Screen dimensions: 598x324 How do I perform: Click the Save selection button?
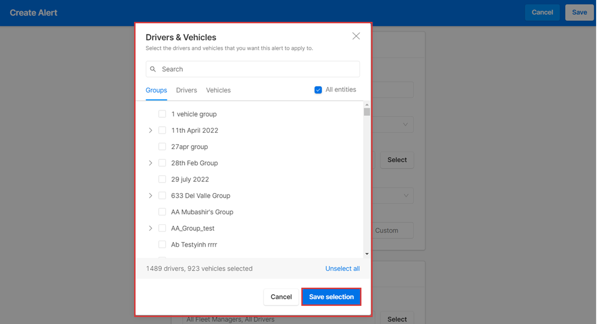(x=331, y=297)
